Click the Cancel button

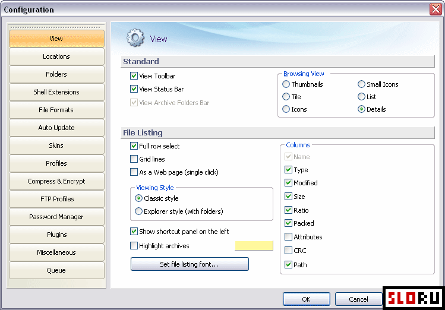click(358, 299)
